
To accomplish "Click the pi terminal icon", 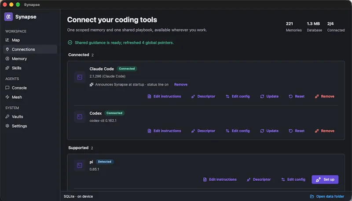I will 80,165.
